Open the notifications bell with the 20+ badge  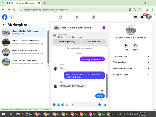point(142,17)
